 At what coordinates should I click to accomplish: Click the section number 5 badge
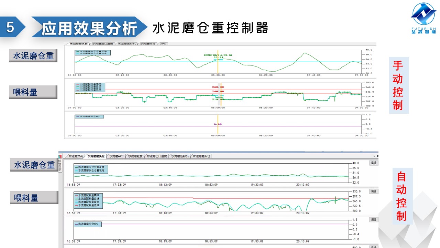click(x=10, y=27)
